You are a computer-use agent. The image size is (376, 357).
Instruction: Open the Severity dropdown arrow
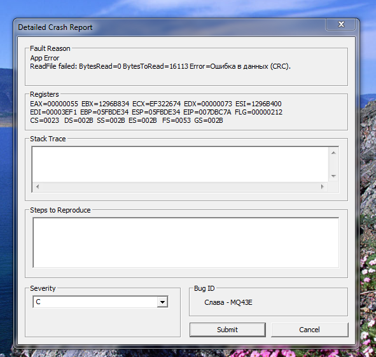[163, 302]
